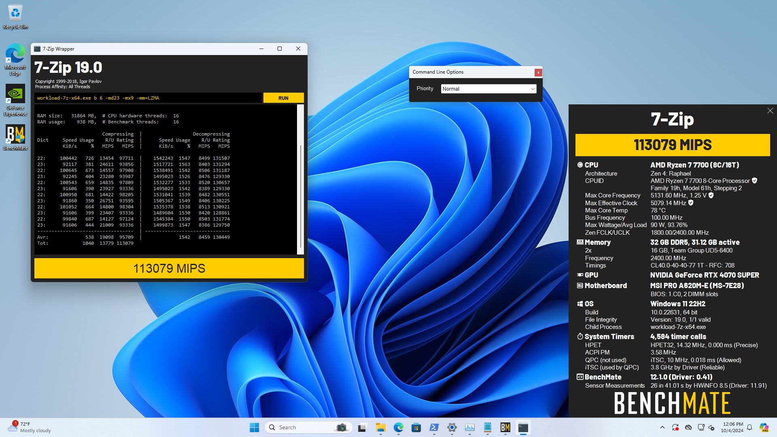Click the 4,584 timer calls text
The height and width of the screenshot is (437, 777).
(678, 337)
